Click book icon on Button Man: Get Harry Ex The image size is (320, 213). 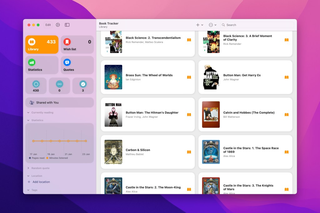tap(287, 77)
